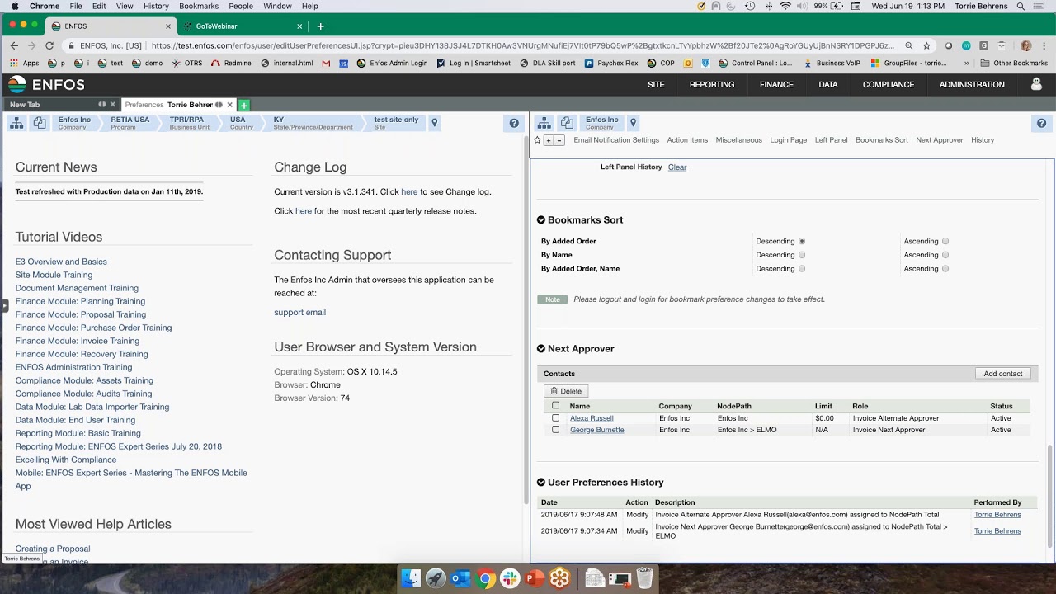Open the ADMINISTRATION menu
Image resolution: width=1056 pixels, height=594 pixels.
[972, 84]
